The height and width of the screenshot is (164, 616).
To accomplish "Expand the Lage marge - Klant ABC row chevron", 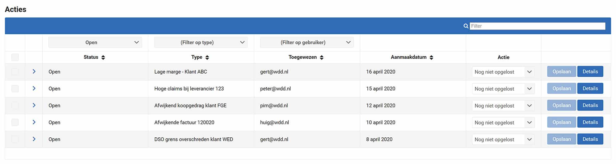I will point(34,71).
